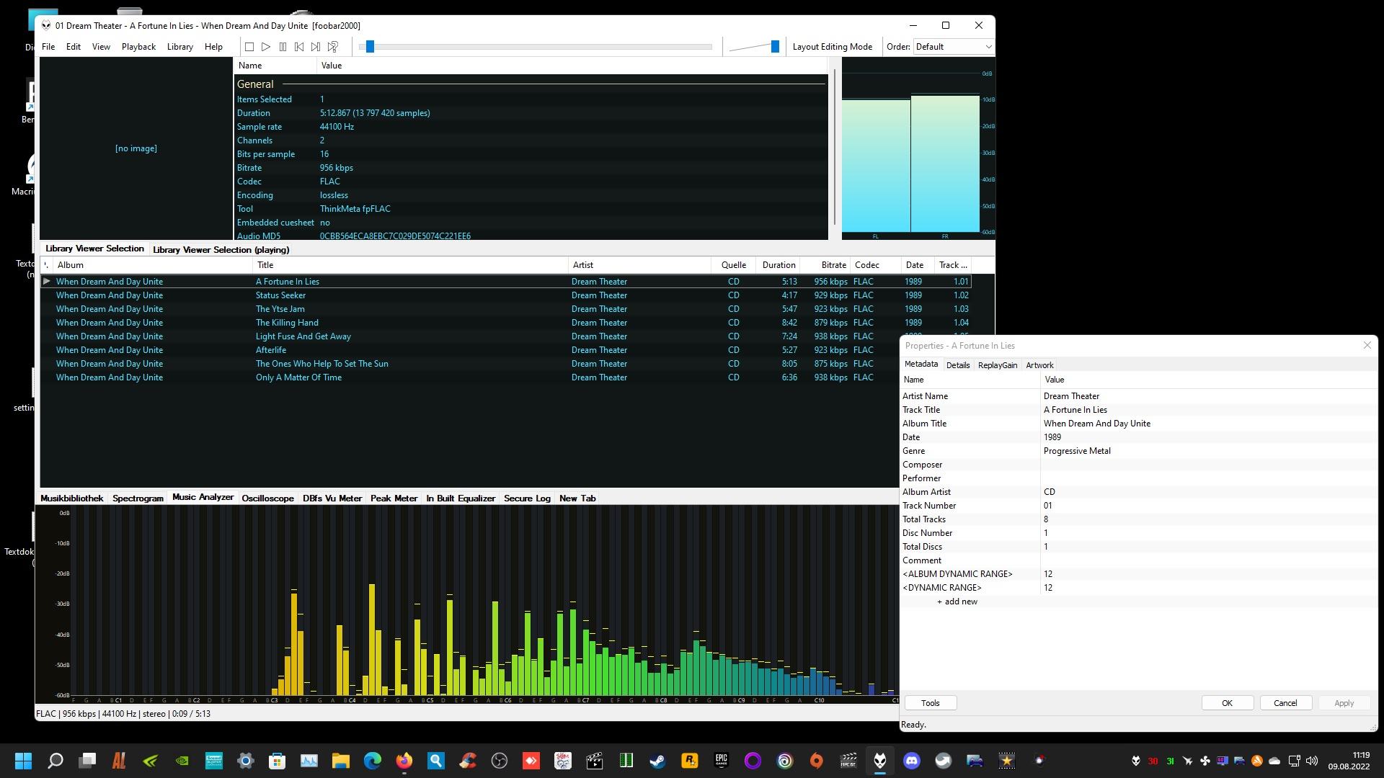Click OK in Properties dialog
The height and width of the screenshot is (778, 1384).
[1227, 703]
